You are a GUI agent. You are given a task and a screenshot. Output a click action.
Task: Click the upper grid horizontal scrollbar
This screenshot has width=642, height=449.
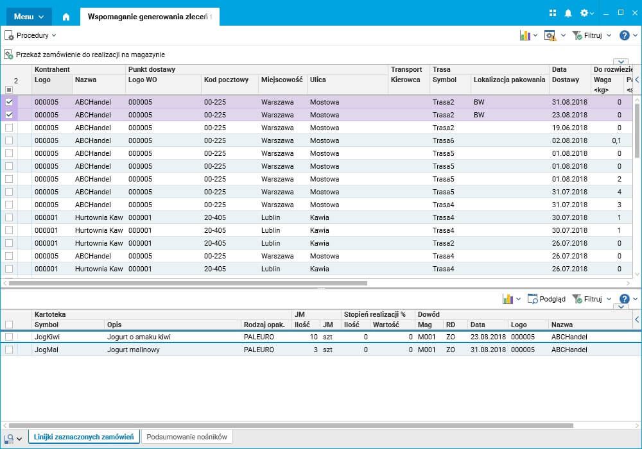pos(187,283)
